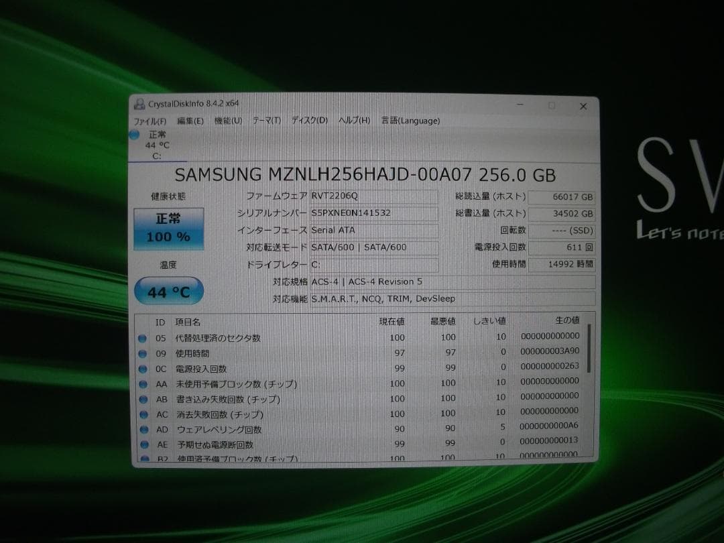Click the status indicator for 使用時間 attribute
The image size is (724, 543).
[143, 353]
